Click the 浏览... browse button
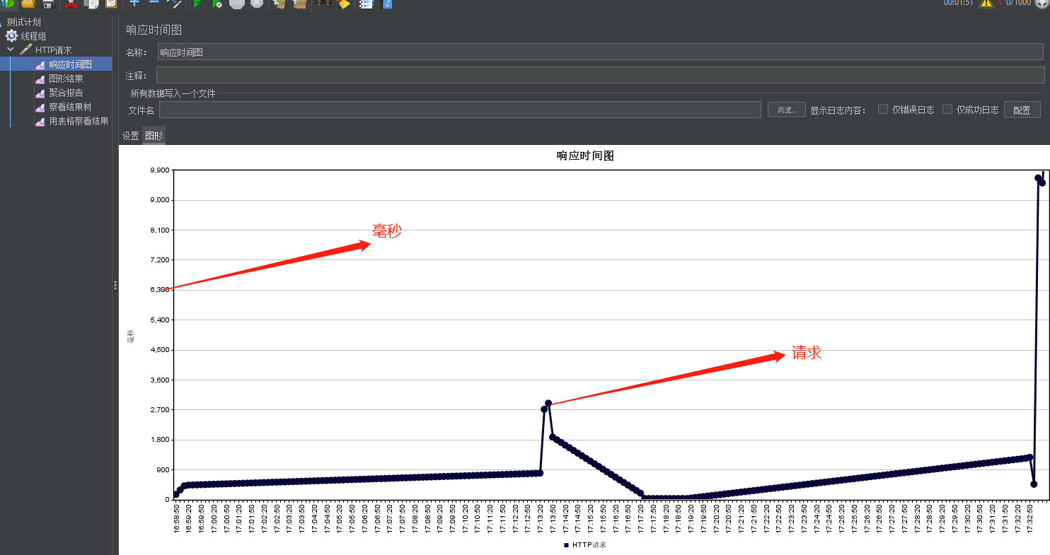The image size is (1050, 555). 786,110
